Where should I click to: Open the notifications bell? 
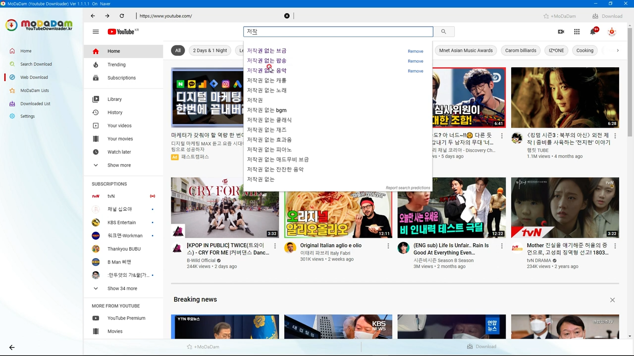pos(593,32)
